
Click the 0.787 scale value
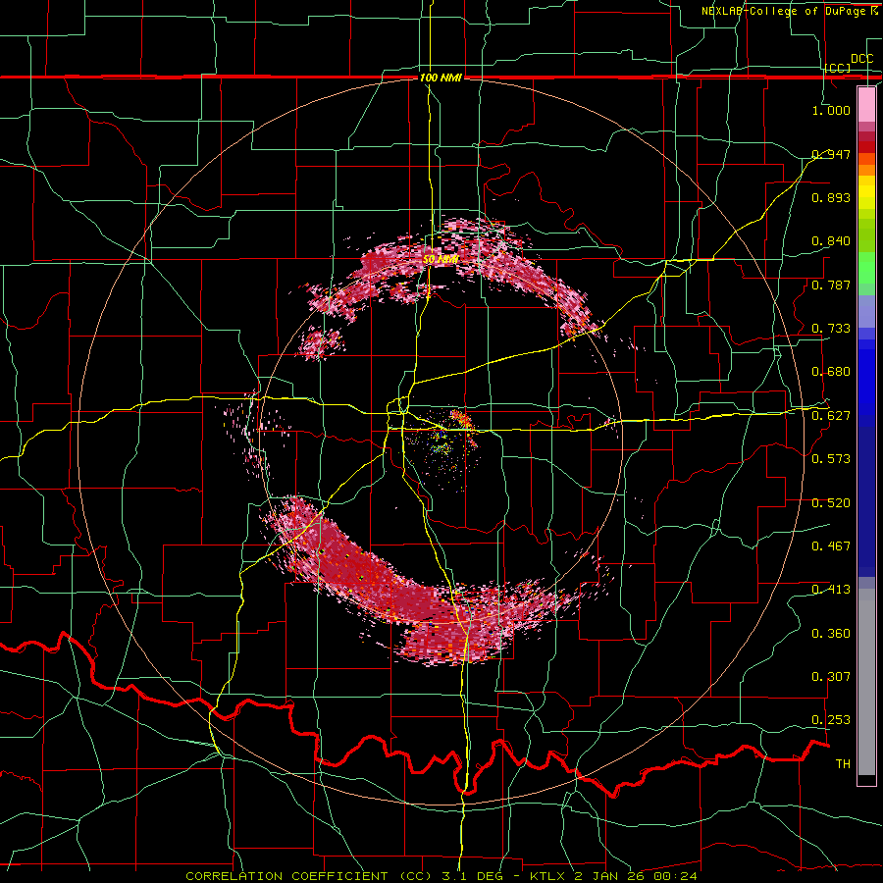831,285
